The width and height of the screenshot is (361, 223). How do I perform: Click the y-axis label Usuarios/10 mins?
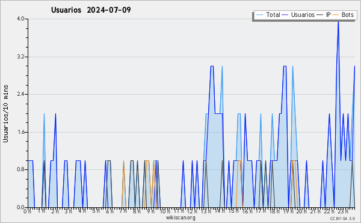(5, 114)
